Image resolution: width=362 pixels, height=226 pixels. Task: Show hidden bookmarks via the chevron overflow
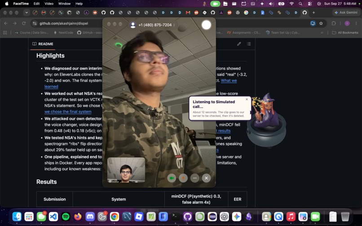pos(322,33)
